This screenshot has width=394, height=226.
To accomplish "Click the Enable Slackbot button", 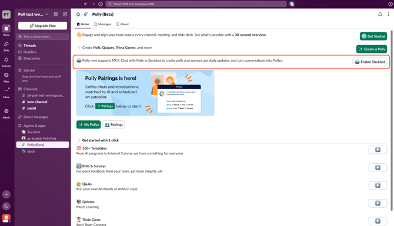I will coord(370,62).
